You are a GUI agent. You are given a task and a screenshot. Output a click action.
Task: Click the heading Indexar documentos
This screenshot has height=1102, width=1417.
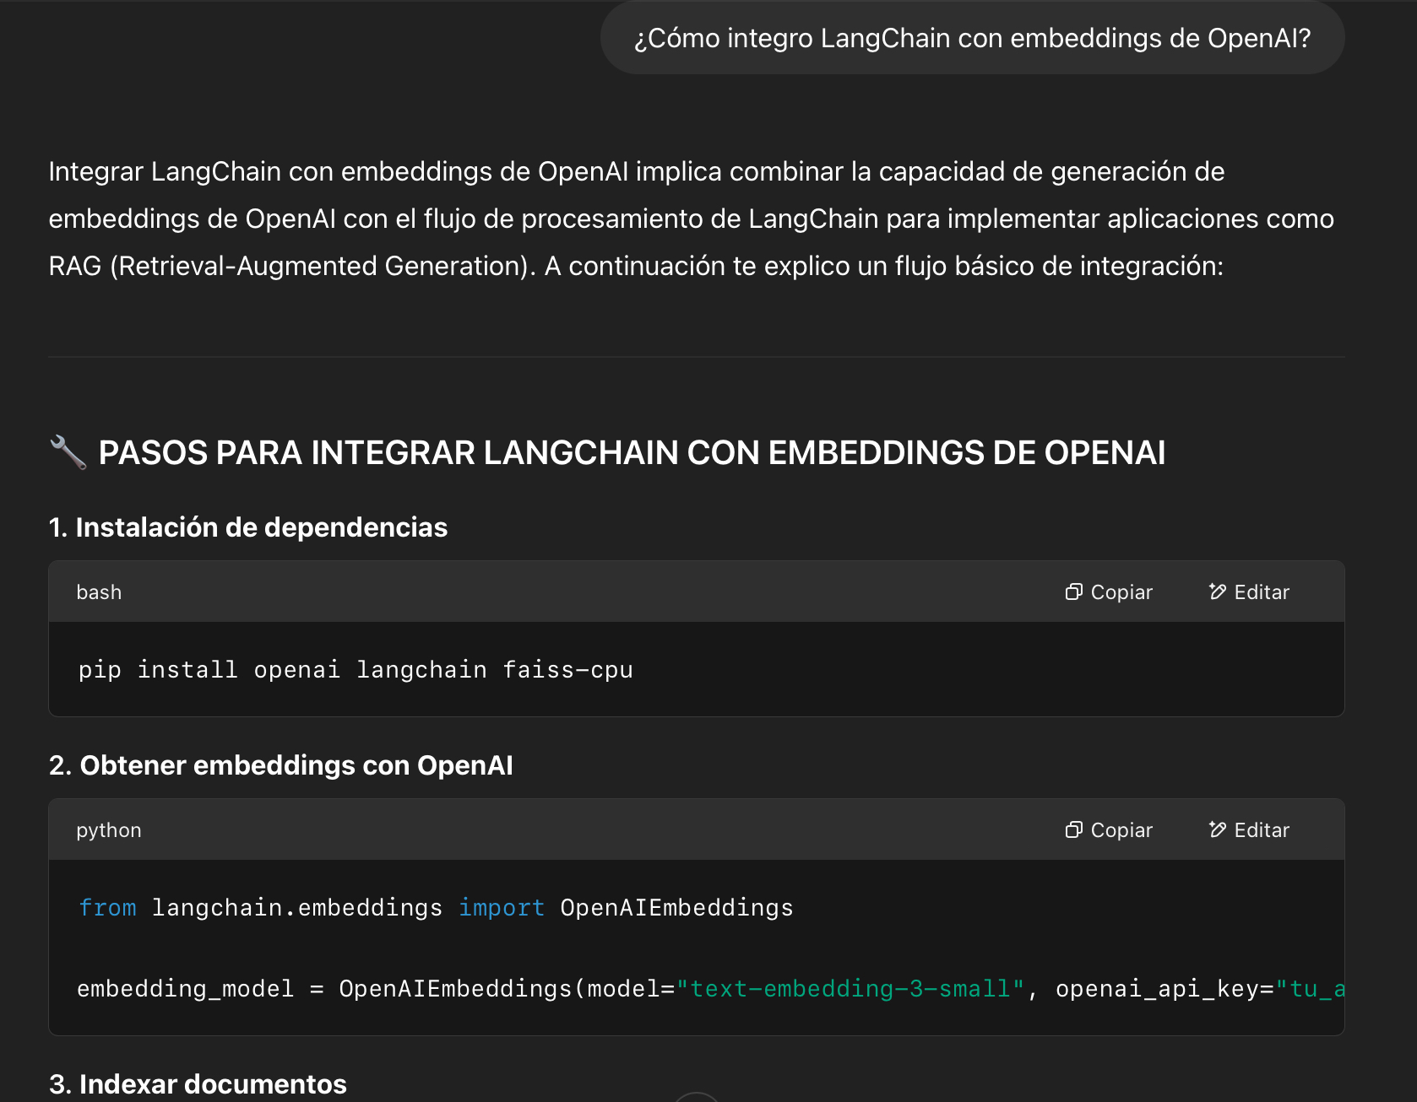pos(198,1083)
